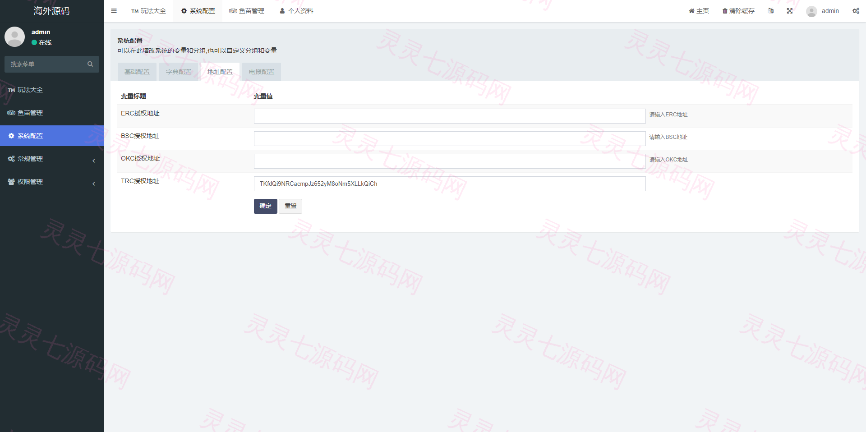
Task: Open 玩法大全 in the sidebar
Action: coord(52,90)
